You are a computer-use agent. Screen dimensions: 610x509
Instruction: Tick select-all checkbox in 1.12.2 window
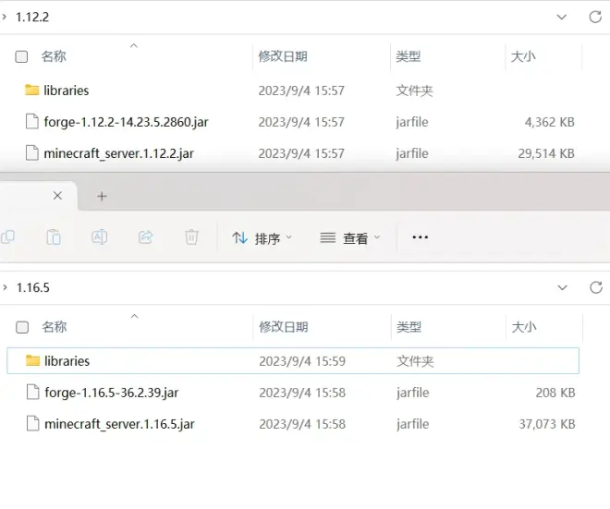(21, 56)
